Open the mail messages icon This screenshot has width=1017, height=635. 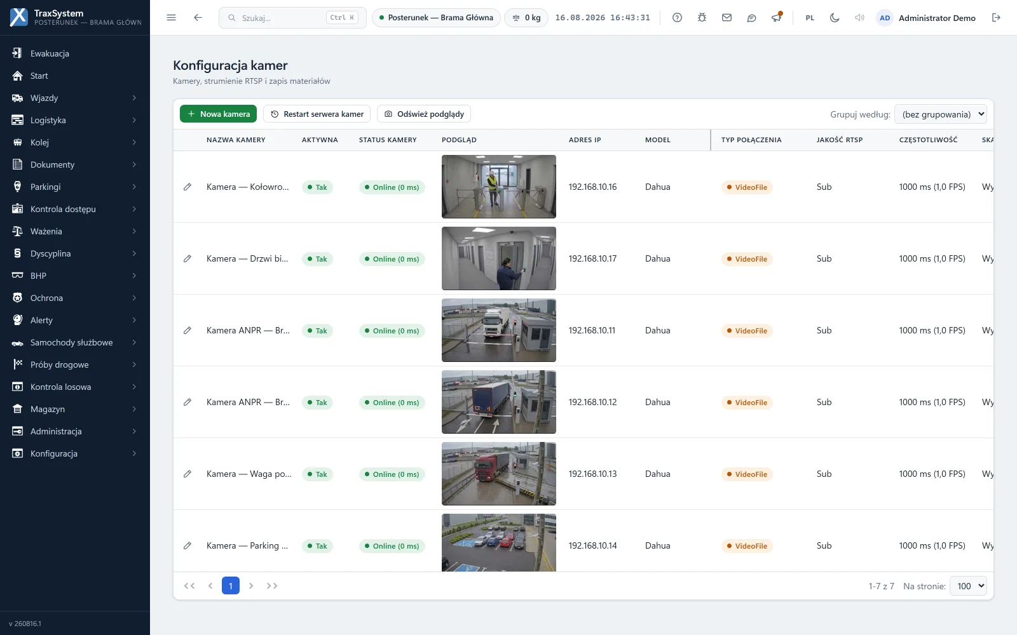coord(727,18)
